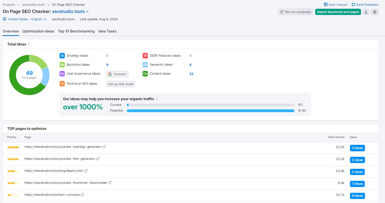This screenshot has width=385, height=203.
Task: Click the 14.8k total volume value
Action: tap(340, 171)
